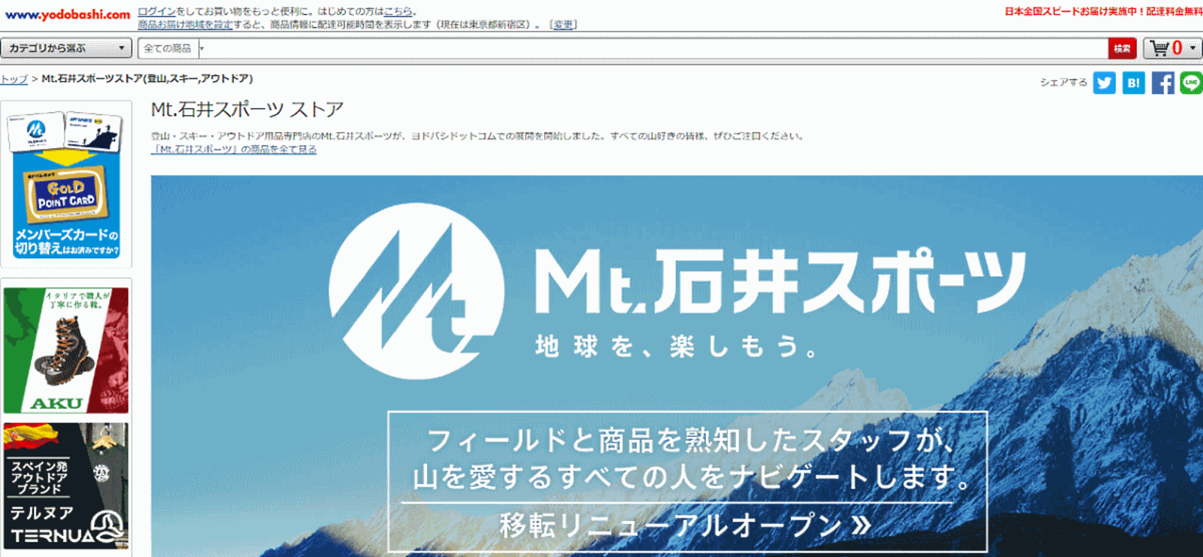Click the 変更 region change link
This screenshot has width=1203, height=557.
[563, 24]
